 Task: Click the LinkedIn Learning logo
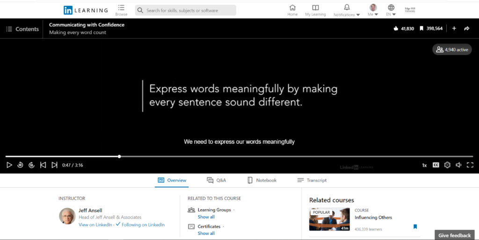[86, 10]
